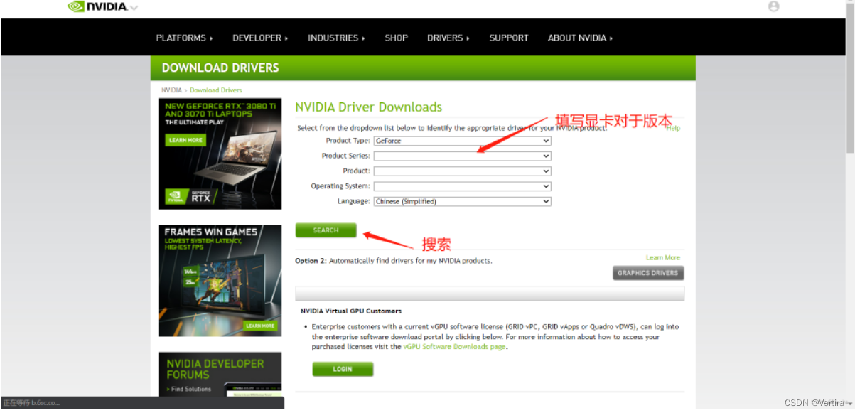Expand the Product Series dropdown
The width and height of the screenshot is (855, 413).
pos(463,156)
